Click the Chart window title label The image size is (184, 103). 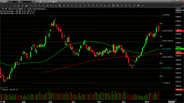coord(4,2)
